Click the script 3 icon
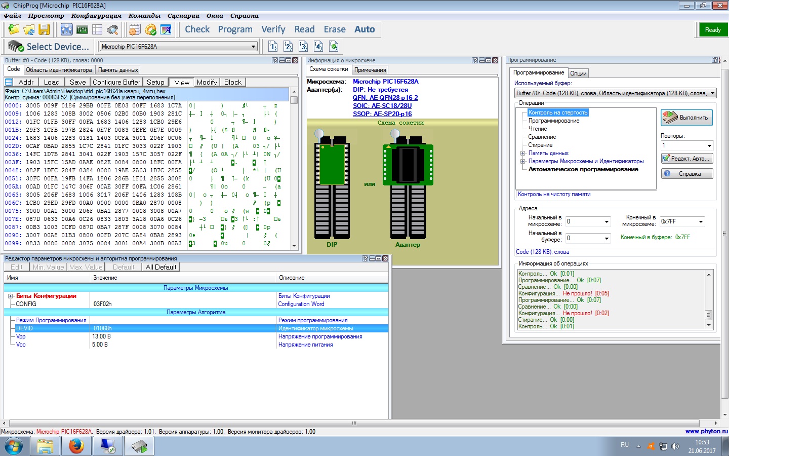 pos(303,46)
